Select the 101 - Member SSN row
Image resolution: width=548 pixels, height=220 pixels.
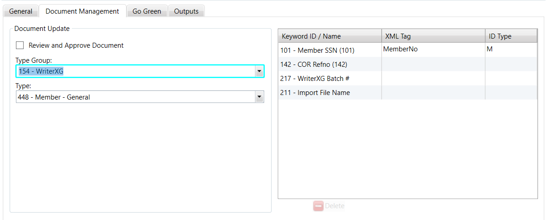(x=317, y=50)
